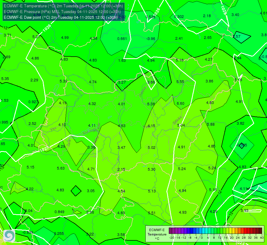Click the map value 6.60
The image size is (267, 245).
tap(181, 103)
